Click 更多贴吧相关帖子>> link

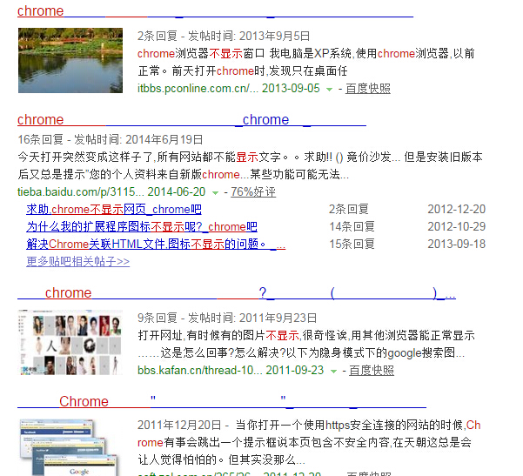point(78,261)
